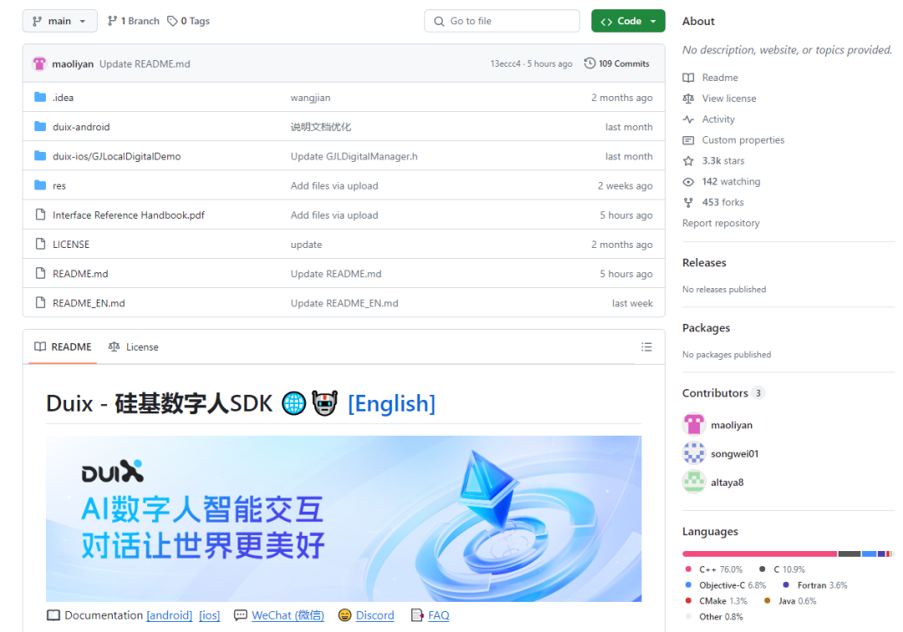Open the res folder

59,185
